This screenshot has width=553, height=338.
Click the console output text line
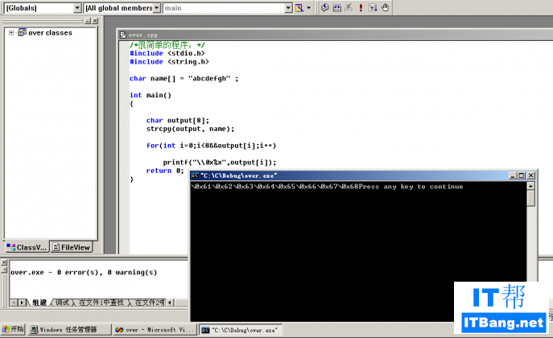(327, 187)
